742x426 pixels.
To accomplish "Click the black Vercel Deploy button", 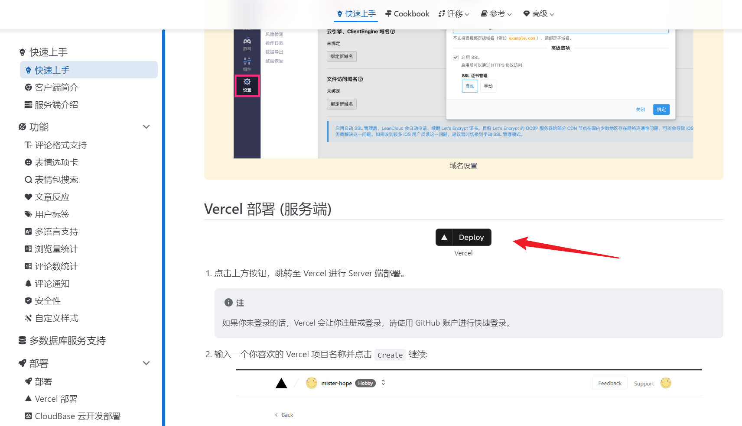I will tap(463, 237).
